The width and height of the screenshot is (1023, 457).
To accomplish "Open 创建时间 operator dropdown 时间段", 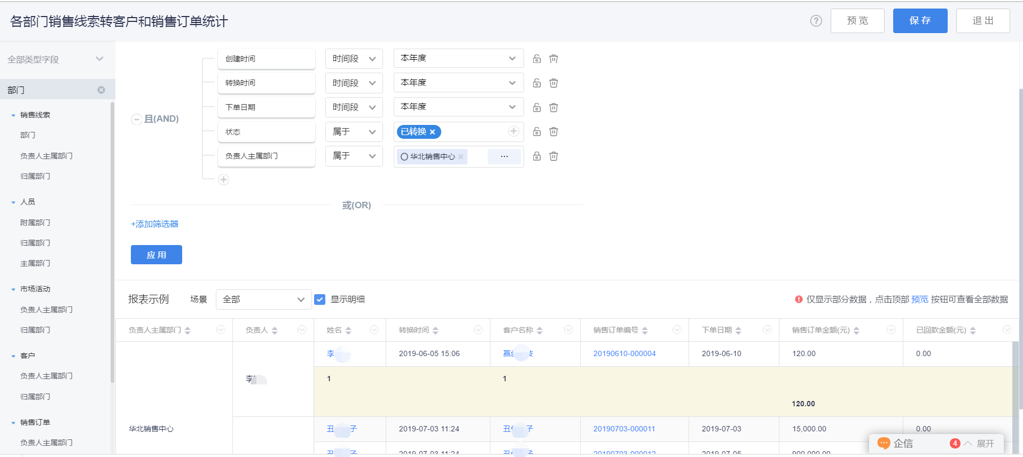I will pos(354,59).
